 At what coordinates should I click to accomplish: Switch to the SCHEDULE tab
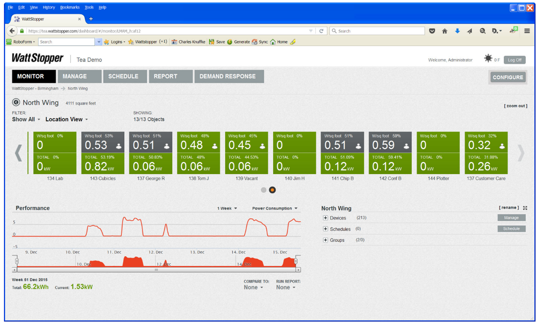point(125,77)
